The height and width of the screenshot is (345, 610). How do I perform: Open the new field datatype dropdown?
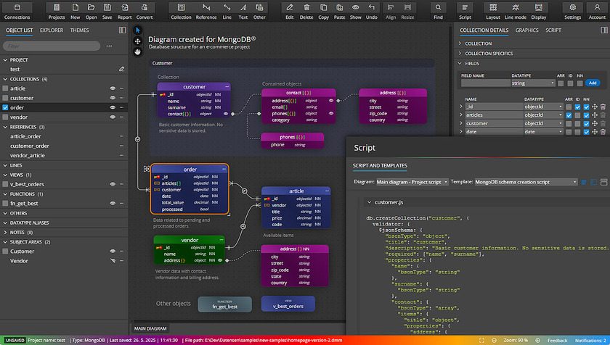532,83
